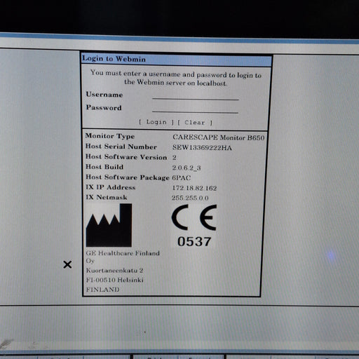Click the Password input field

[x=196, y=109]
